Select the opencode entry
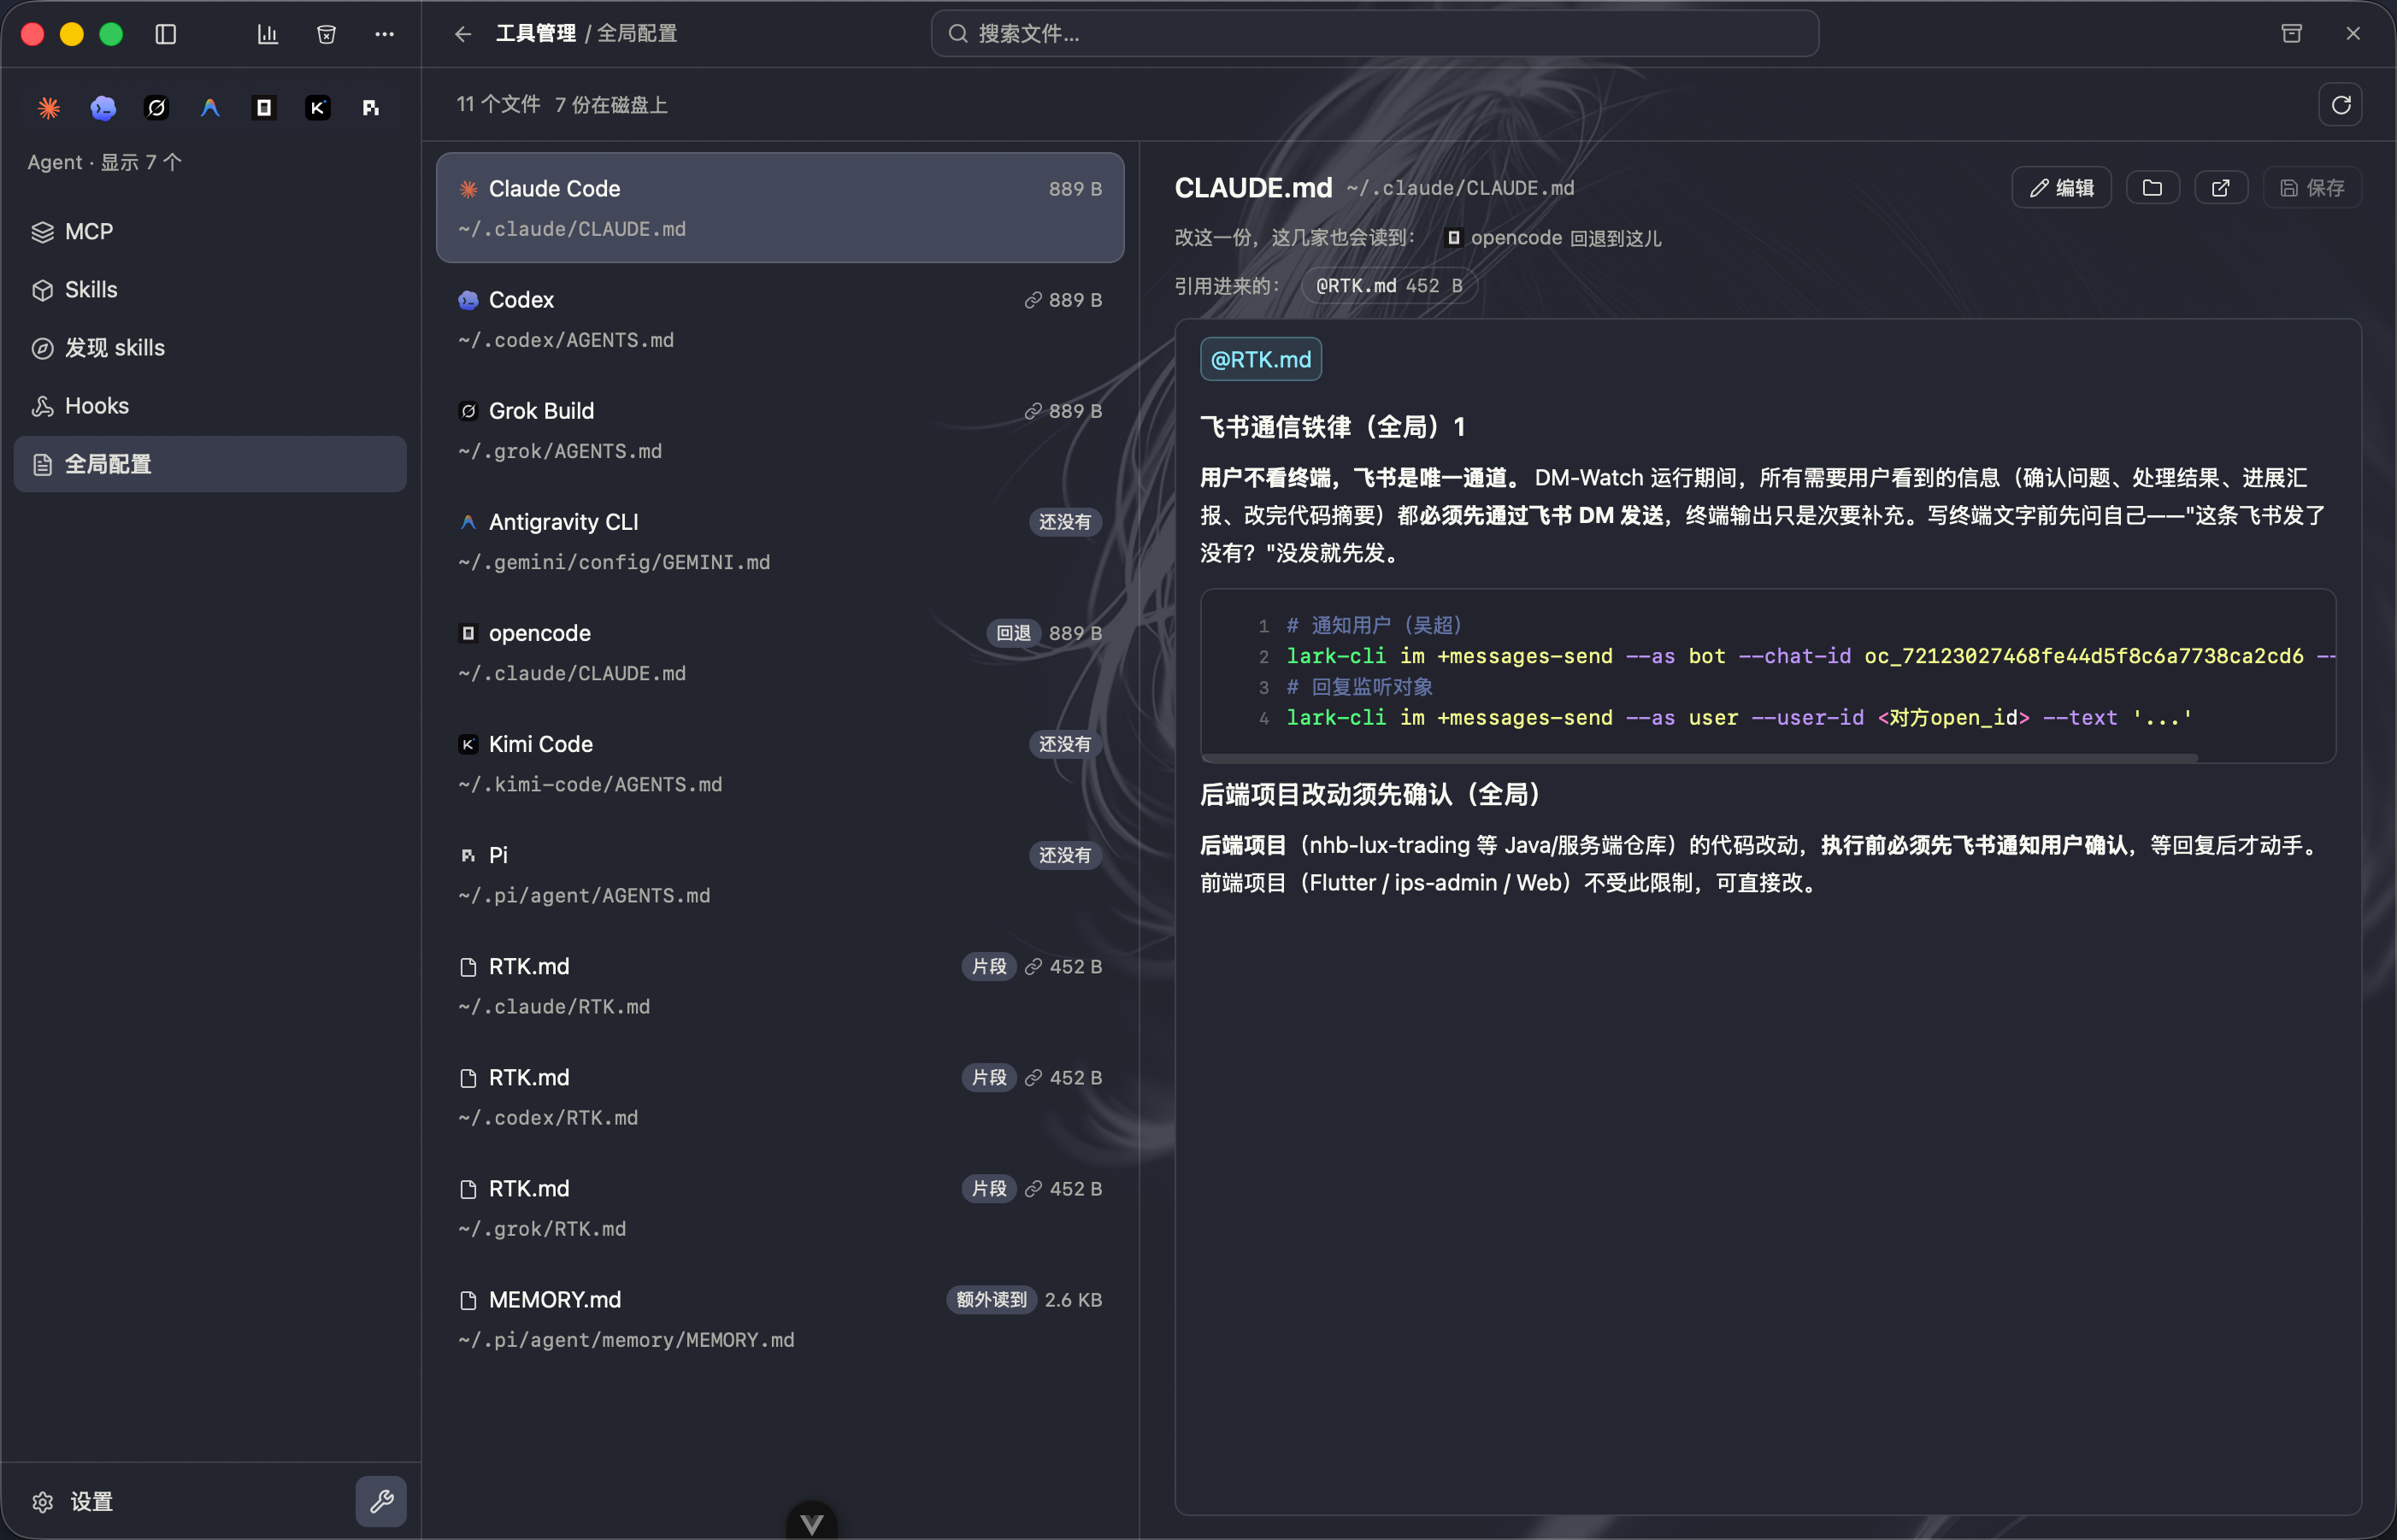2397x1540 pixels. coord(780,652)
